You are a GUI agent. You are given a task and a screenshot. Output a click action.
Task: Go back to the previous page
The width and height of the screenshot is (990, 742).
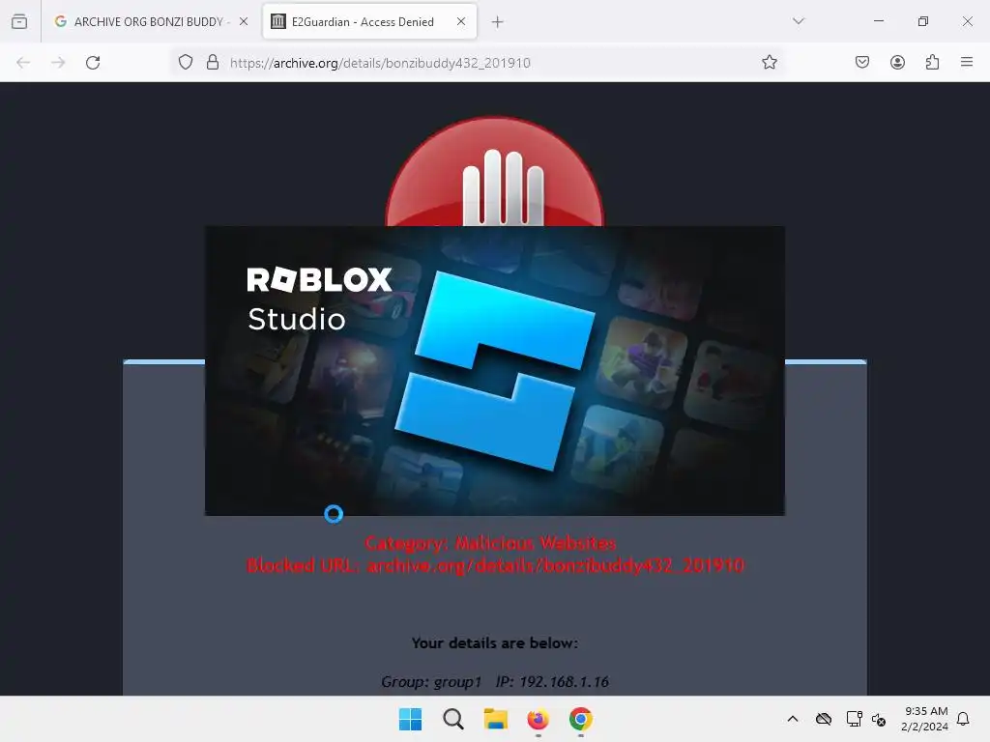click(x=23, y=63)
